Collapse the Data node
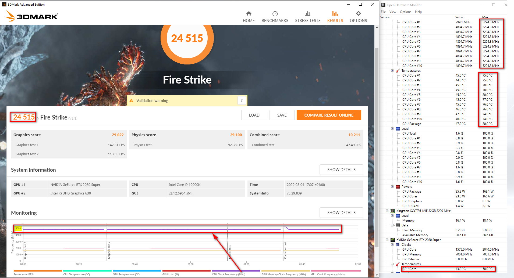 [392, 225]
